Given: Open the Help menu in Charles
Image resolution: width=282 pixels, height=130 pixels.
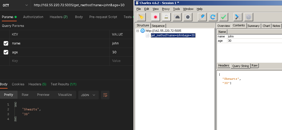Looking at the screenshot, I should [199, 9].
